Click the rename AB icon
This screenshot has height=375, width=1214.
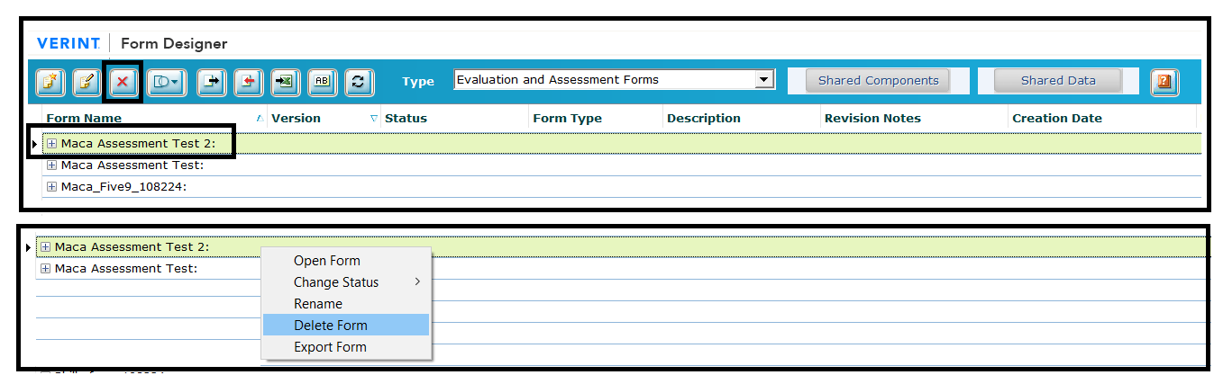tap(322, 82)
